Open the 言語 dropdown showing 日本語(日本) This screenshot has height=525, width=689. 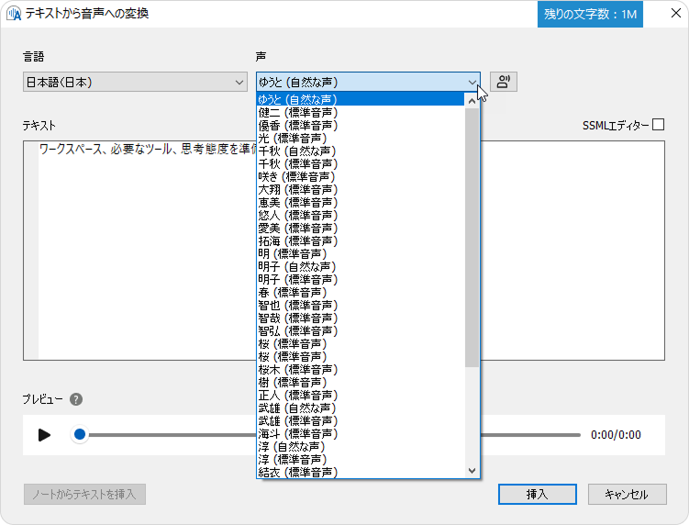point(135,83)
